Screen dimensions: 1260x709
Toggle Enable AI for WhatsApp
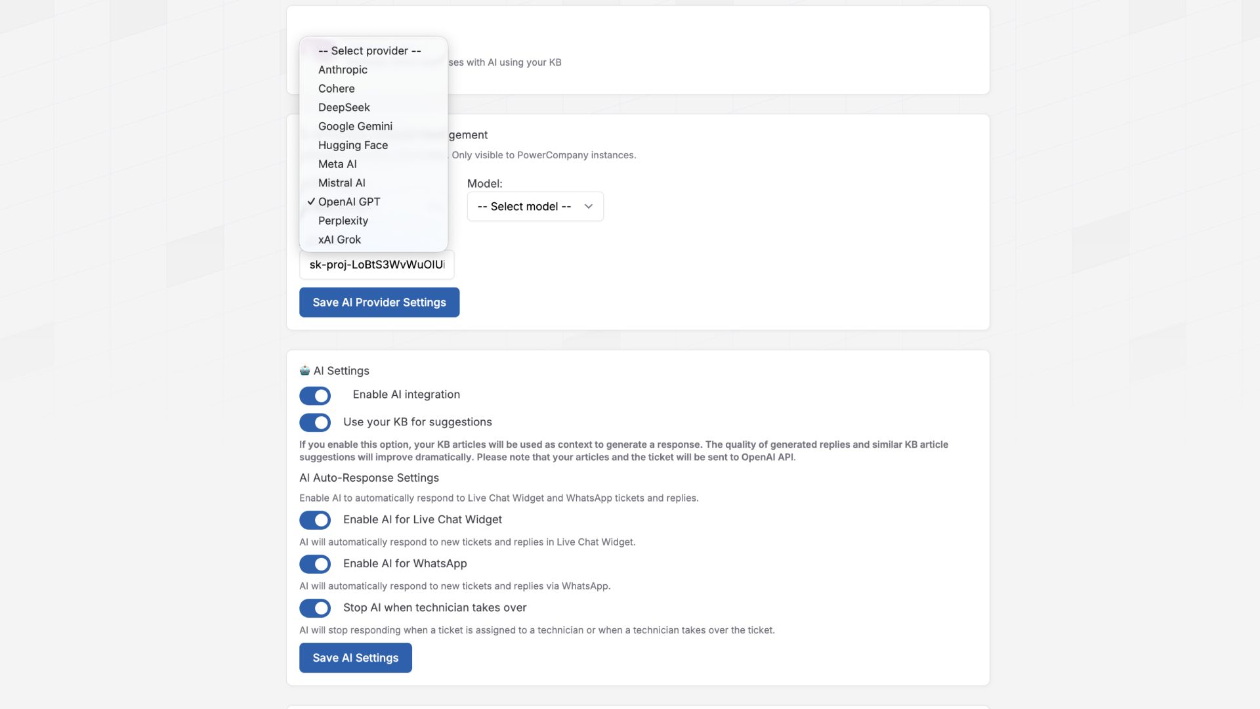(315, 564)
